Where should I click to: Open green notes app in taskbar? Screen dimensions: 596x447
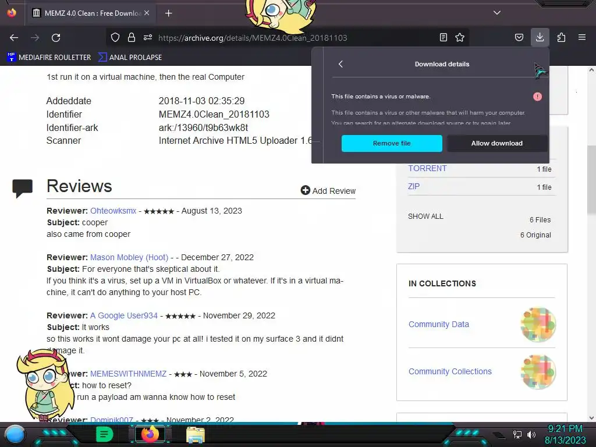point(105,434)
